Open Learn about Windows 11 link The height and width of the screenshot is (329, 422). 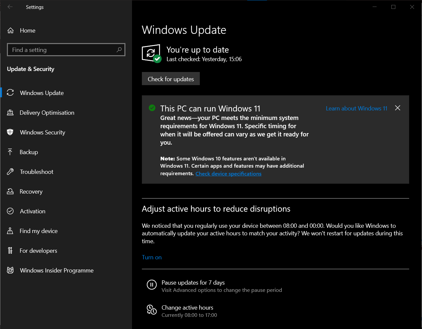[356, 108]
